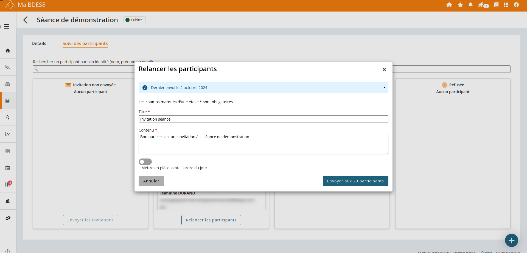Viewport: 527px width, 253px height.
Task: Click the Contenu text area
Action: pos(263,144)
